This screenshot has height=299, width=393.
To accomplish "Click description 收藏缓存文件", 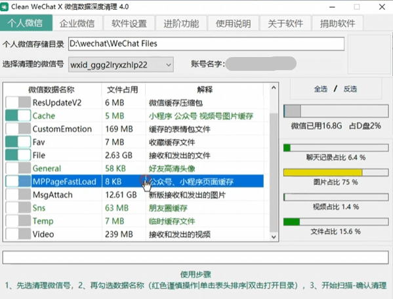I will click(x=172, y=142).
